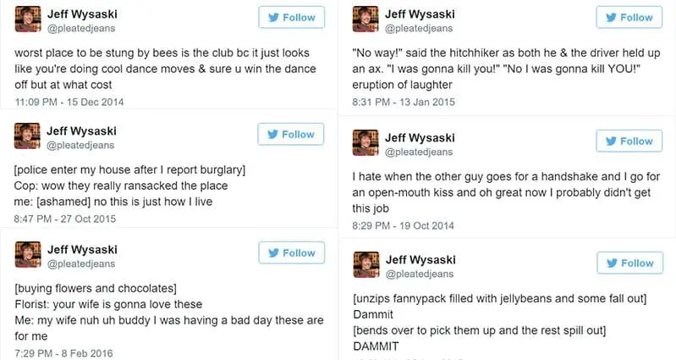The width and height of the screenshot is (676, 360).
Task: Click @pleatedjeans handle on handshake kiss tweet
Action: click(x=420, y=152)
